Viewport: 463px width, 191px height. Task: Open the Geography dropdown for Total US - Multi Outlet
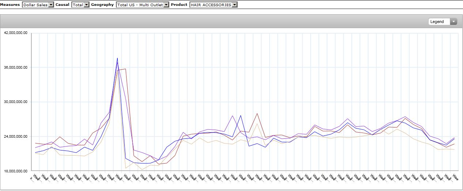(143, 5)
